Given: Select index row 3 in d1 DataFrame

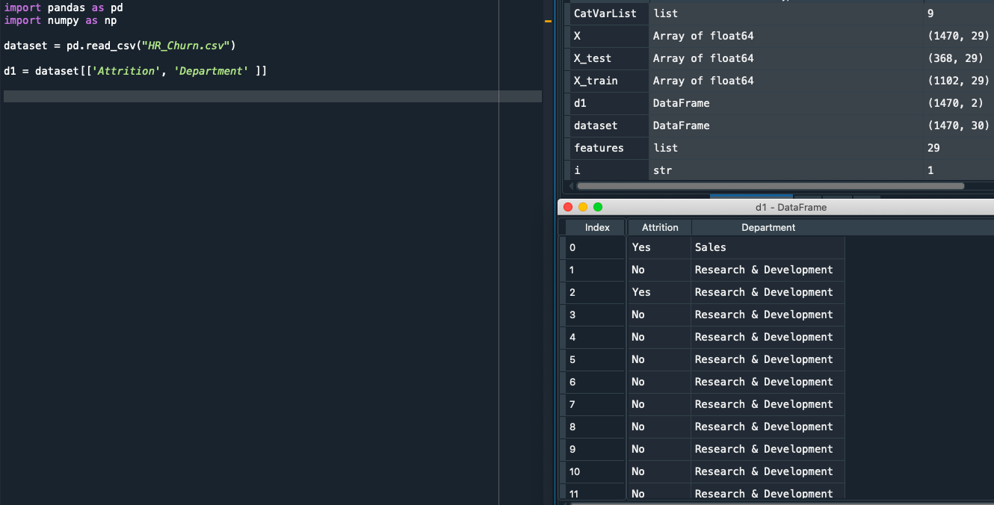Looking at the screenshot, I should coord(595,315).
